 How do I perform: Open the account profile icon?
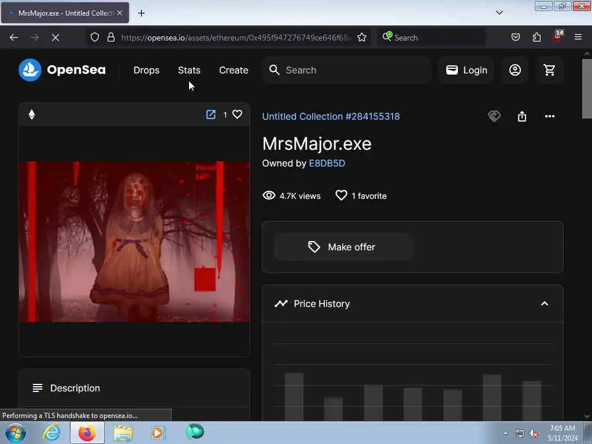pos(515,70)
